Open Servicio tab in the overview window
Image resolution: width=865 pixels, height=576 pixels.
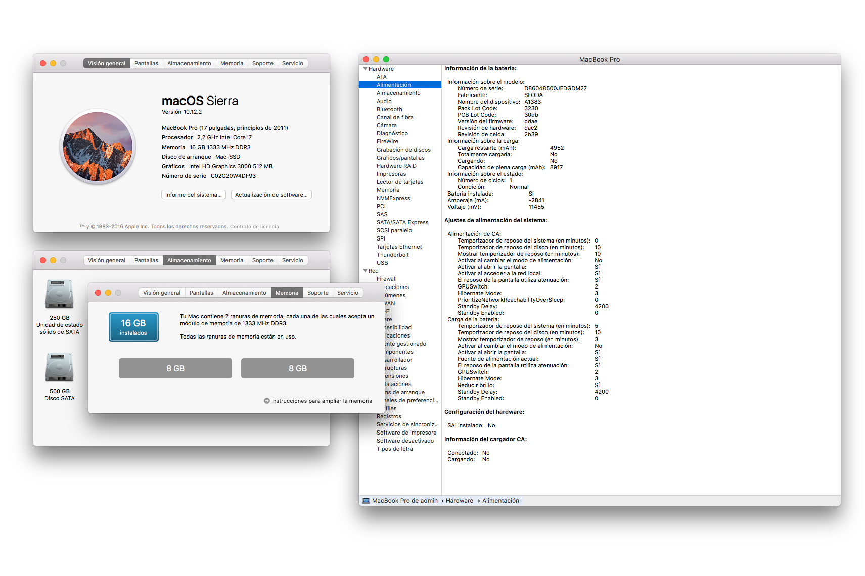(x=293, y=63)
